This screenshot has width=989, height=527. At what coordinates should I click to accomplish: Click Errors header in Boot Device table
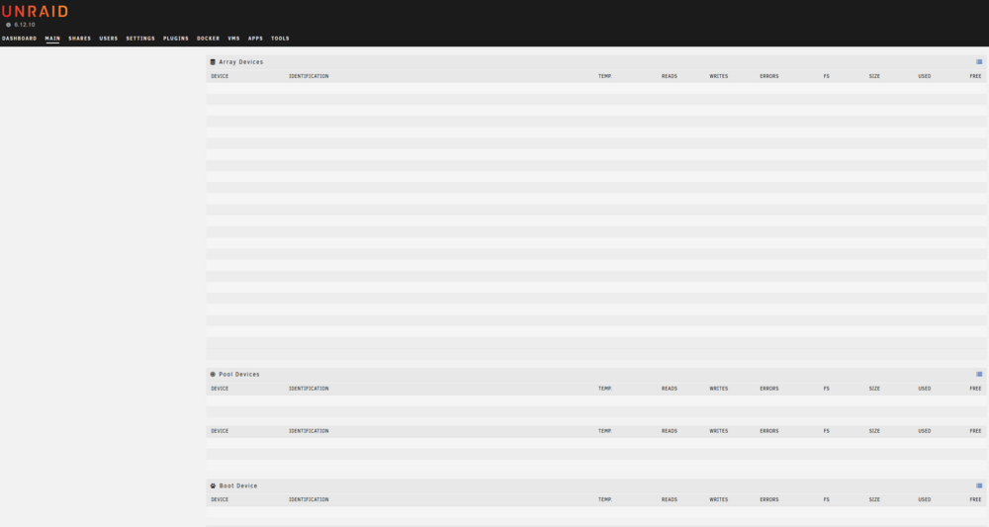tap(768, 499)
